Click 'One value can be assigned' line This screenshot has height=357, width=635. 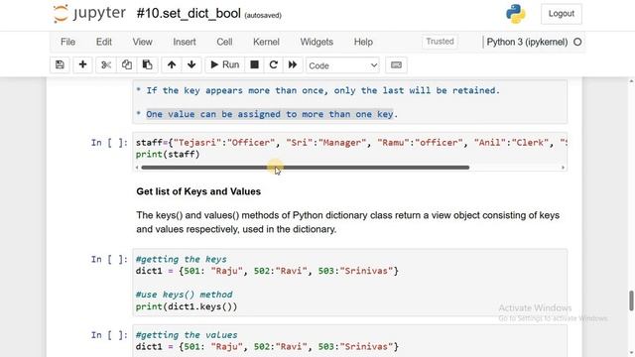(267, 114)
